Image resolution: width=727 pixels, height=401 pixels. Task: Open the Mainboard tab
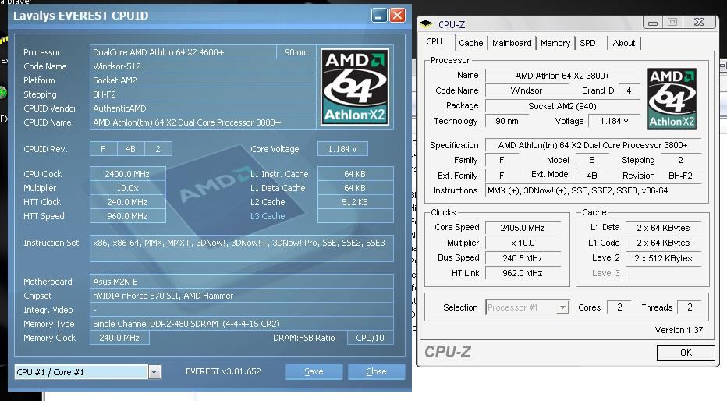(x=512, y=43)
